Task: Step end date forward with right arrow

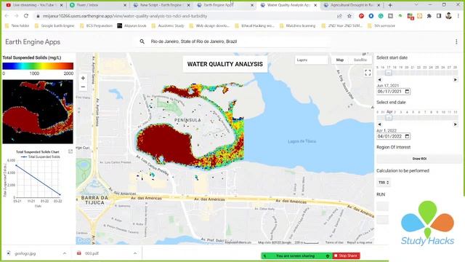Action: coord(456,124)
